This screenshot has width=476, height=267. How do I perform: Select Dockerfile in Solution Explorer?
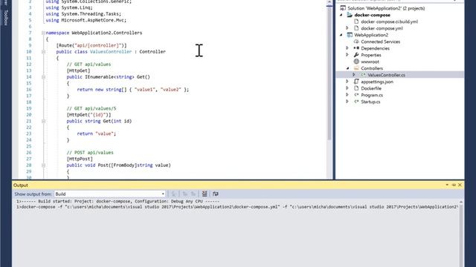coord(371,88)
